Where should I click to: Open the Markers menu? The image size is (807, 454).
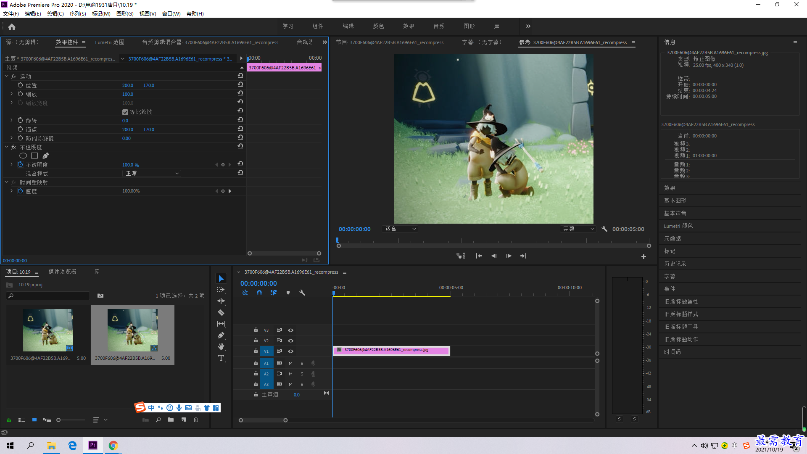tap(101, 14)
